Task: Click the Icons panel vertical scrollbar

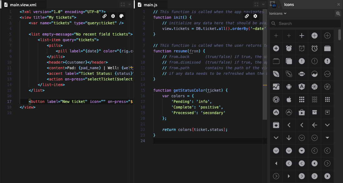Action: 339,35
